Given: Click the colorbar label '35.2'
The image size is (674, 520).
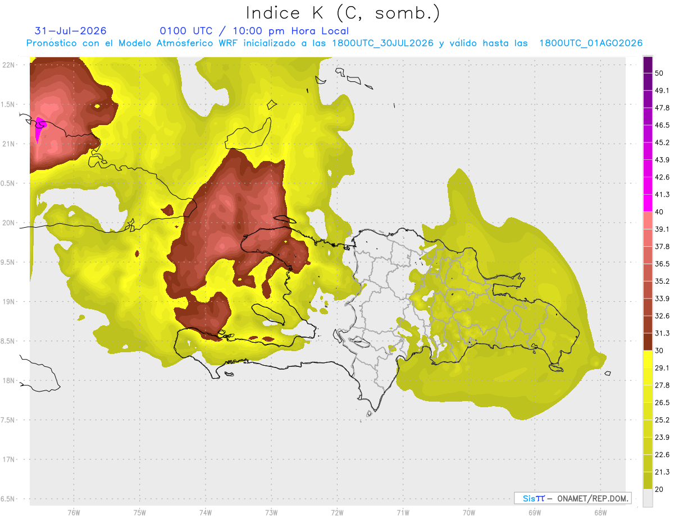Looking at the screenshot, I should pos(662,281).
